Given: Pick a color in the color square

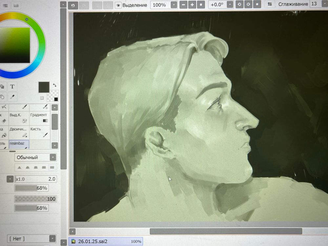Looking at the screenshot, I should [x=15, y=45].
